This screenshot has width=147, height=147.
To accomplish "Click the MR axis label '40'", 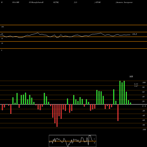I will click(x=143, y=97).
